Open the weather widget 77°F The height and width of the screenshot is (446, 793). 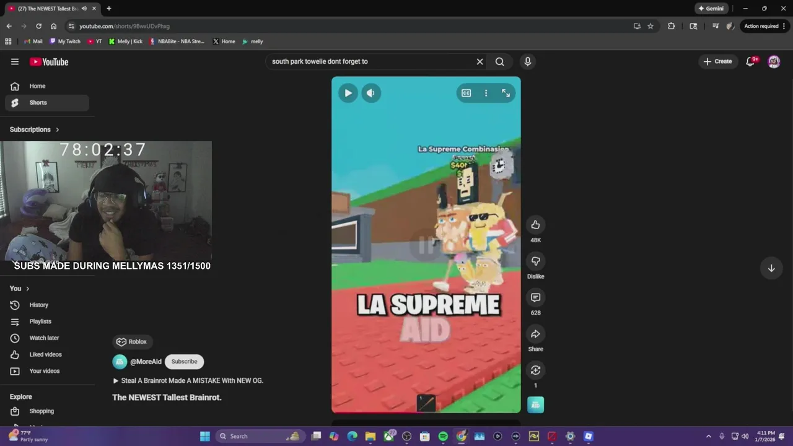tap(28, 436)
